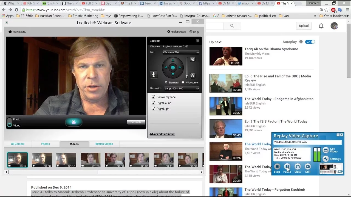
Task: Close the webcam Controls panel
Action: tap(197, 41)
